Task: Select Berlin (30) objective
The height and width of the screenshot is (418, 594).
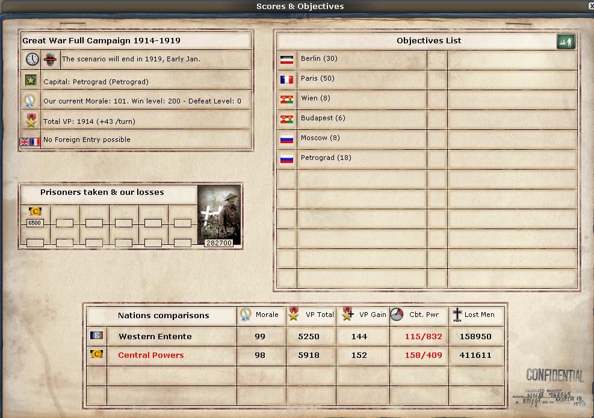Action: tap(319, 59)
